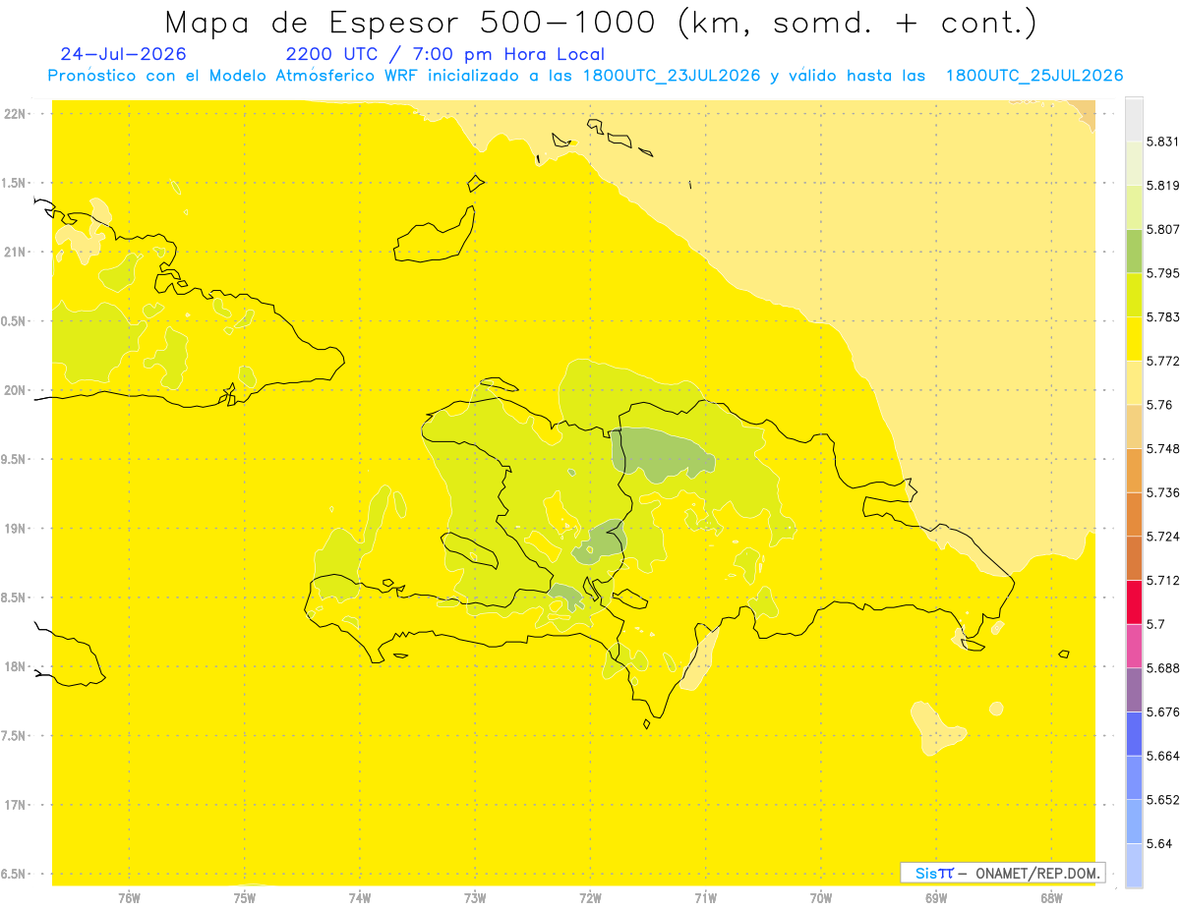This screenshot has width=1180, height=911.
Task: Click the purple legend swatch between 5.688 and 5.676
Action: (1134, 690)
